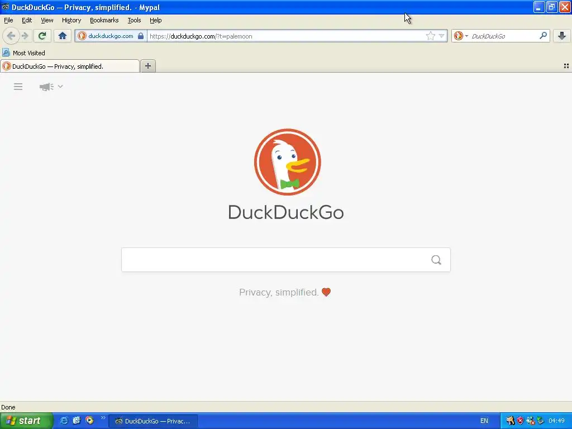Open the History menu
The width and height of the screenshot is (572, 429).
click(x=71, y=20)
